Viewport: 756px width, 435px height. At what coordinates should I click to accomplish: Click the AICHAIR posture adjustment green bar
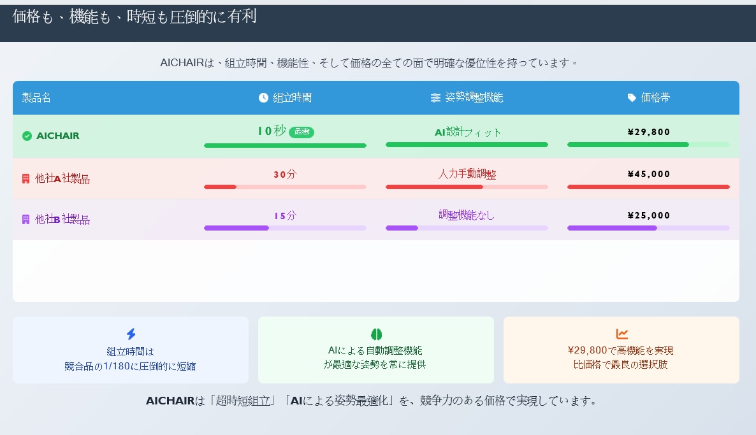point(467,145)
